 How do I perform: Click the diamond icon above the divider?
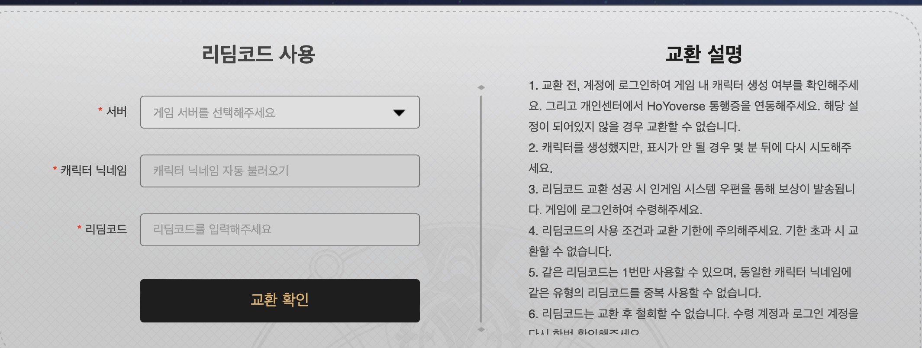click(482, 87)
